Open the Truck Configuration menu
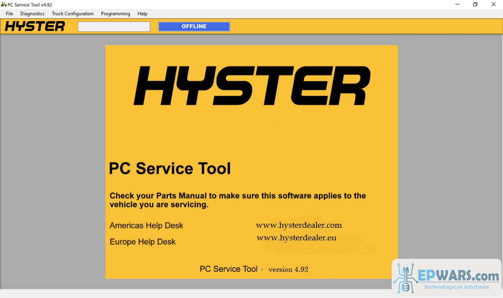 (73, 14)
